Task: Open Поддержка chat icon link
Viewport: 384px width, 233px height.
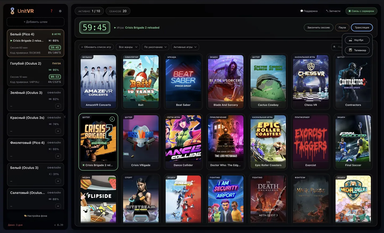Action: tap(309, 11)
